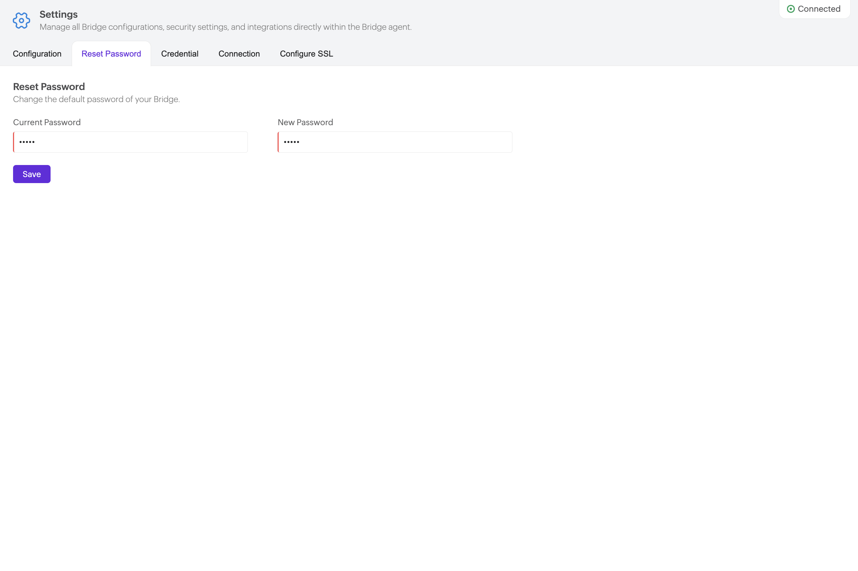This screenshot has height=571, width=858.
Task: Select the Reset Password tab
Action: tap(111, 54)
